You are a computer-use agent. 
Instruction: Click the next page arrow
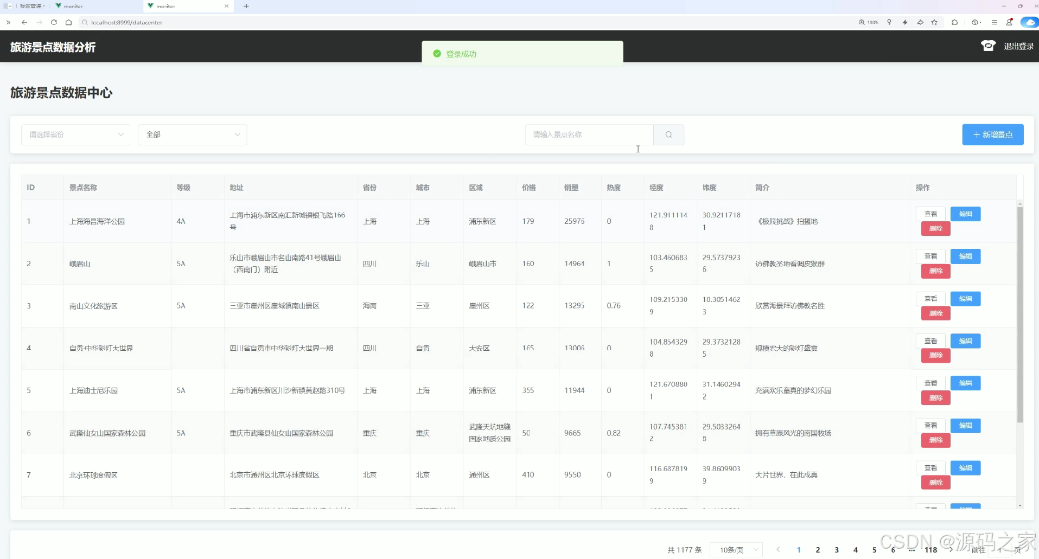pos(951,550)
